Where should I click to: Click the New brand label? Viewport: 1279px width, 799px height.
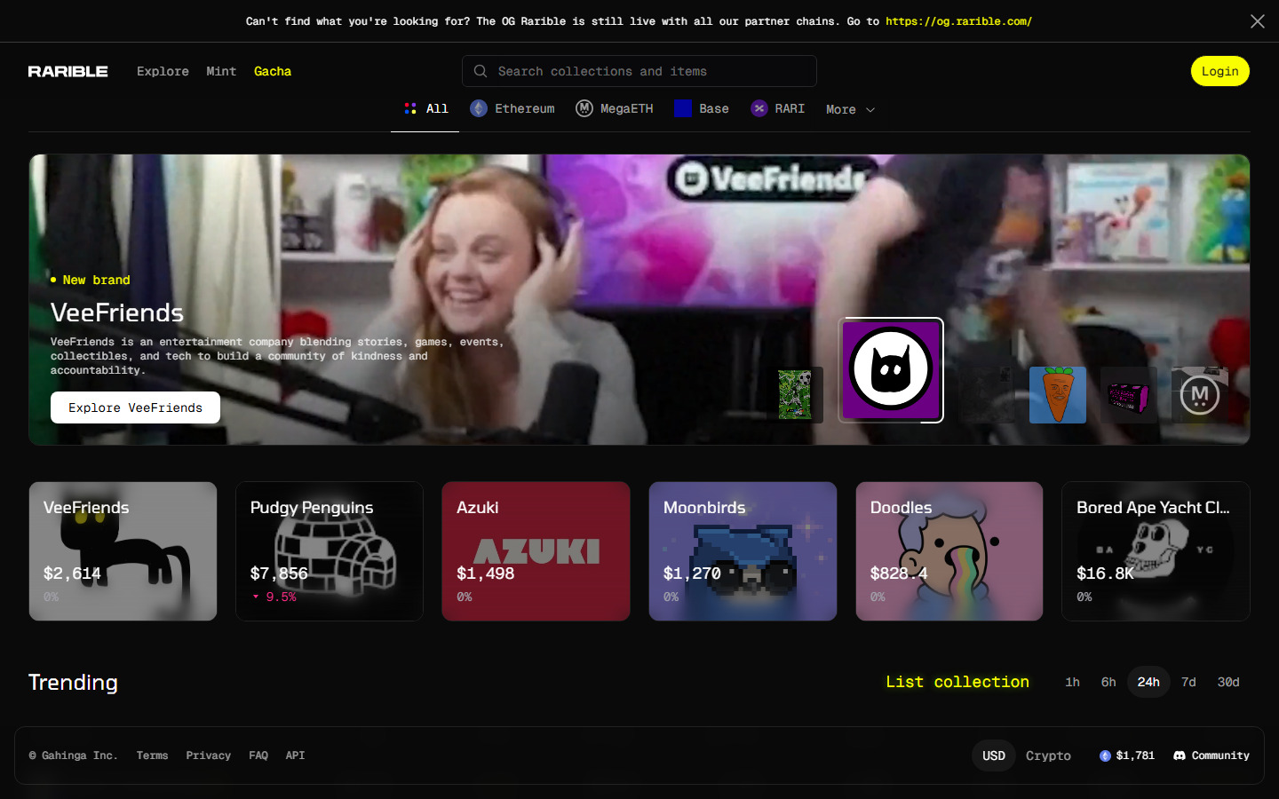click(x=96, y=280)
